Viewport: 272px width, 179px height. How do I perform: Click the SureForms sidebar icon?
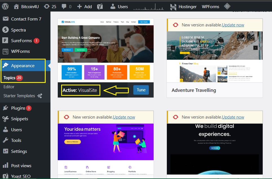coord(5,40)
